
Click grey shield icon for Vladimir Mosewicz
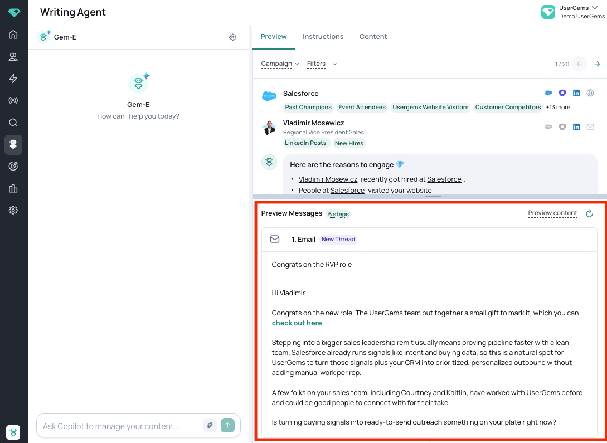[x=562, y=127]
